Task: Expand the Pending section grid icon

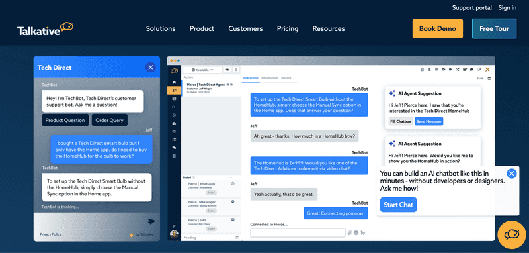Action: point(237,238)
